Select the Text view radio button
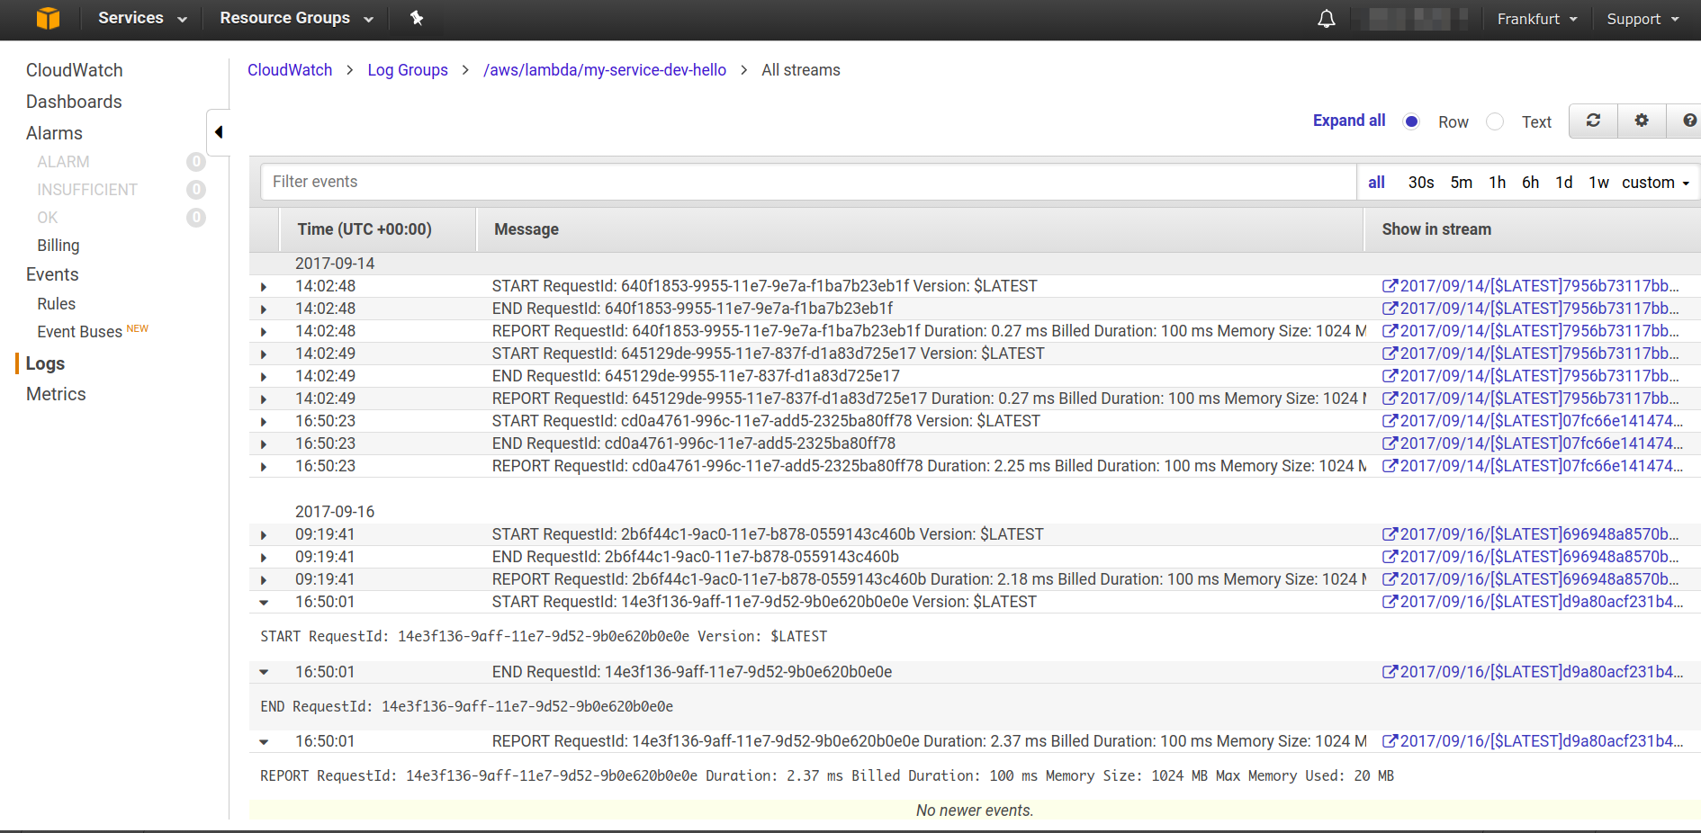The image size is (1701, 833). click(1495, 121)
